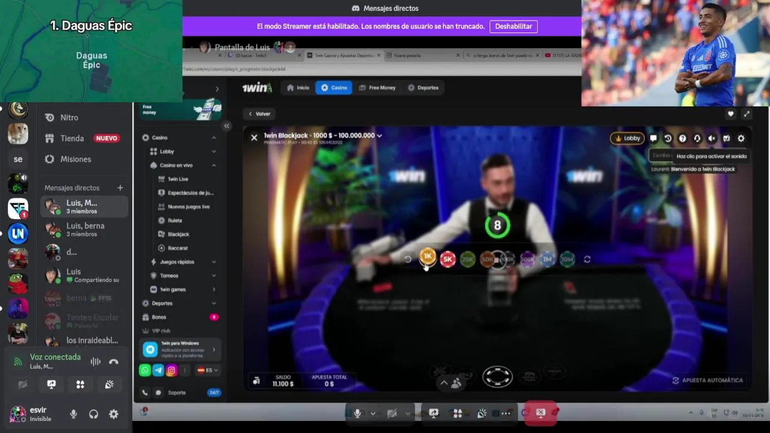
Task: Open the 1win Inicio tab
Action: (298, 88)
